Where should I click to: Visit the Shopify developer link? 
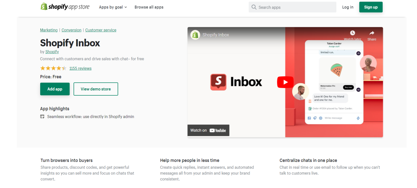[x=52, y=52]
